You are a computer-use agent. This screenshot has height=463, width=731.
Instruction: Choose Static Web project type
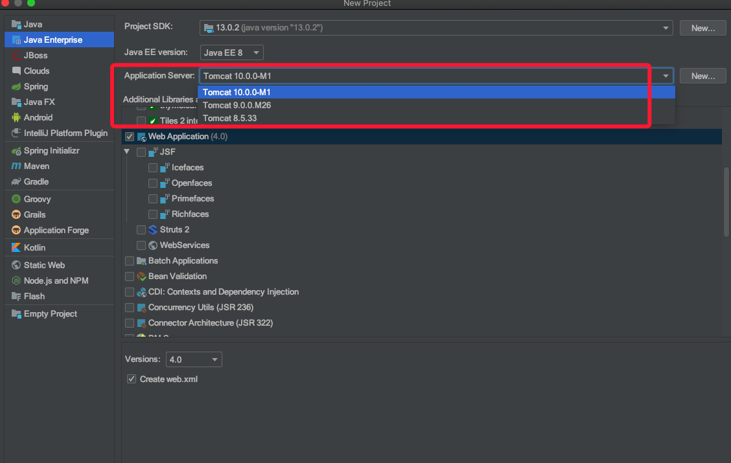click(59, 265)
